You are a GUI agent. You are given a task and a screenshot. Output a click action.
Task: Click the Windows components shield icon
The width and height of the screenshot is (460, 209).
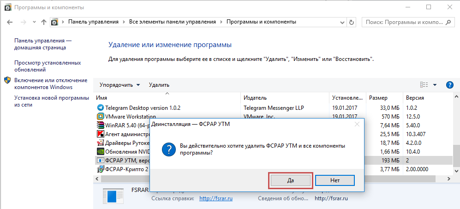pos(8,81)
